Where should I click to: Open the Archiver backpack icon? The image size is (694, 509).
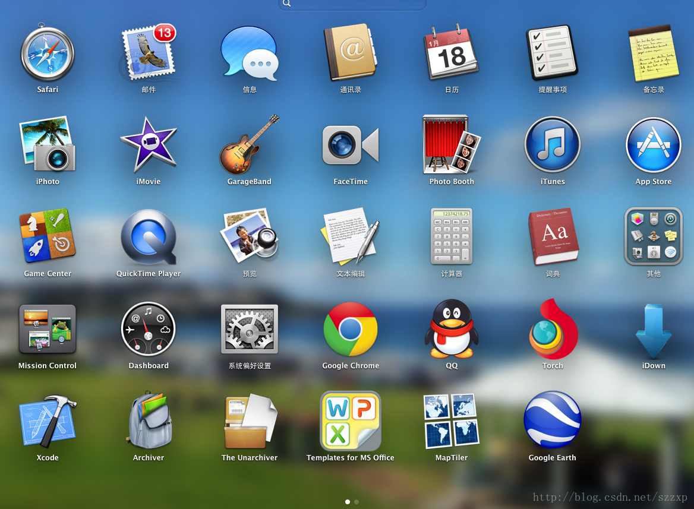point(149,421)
